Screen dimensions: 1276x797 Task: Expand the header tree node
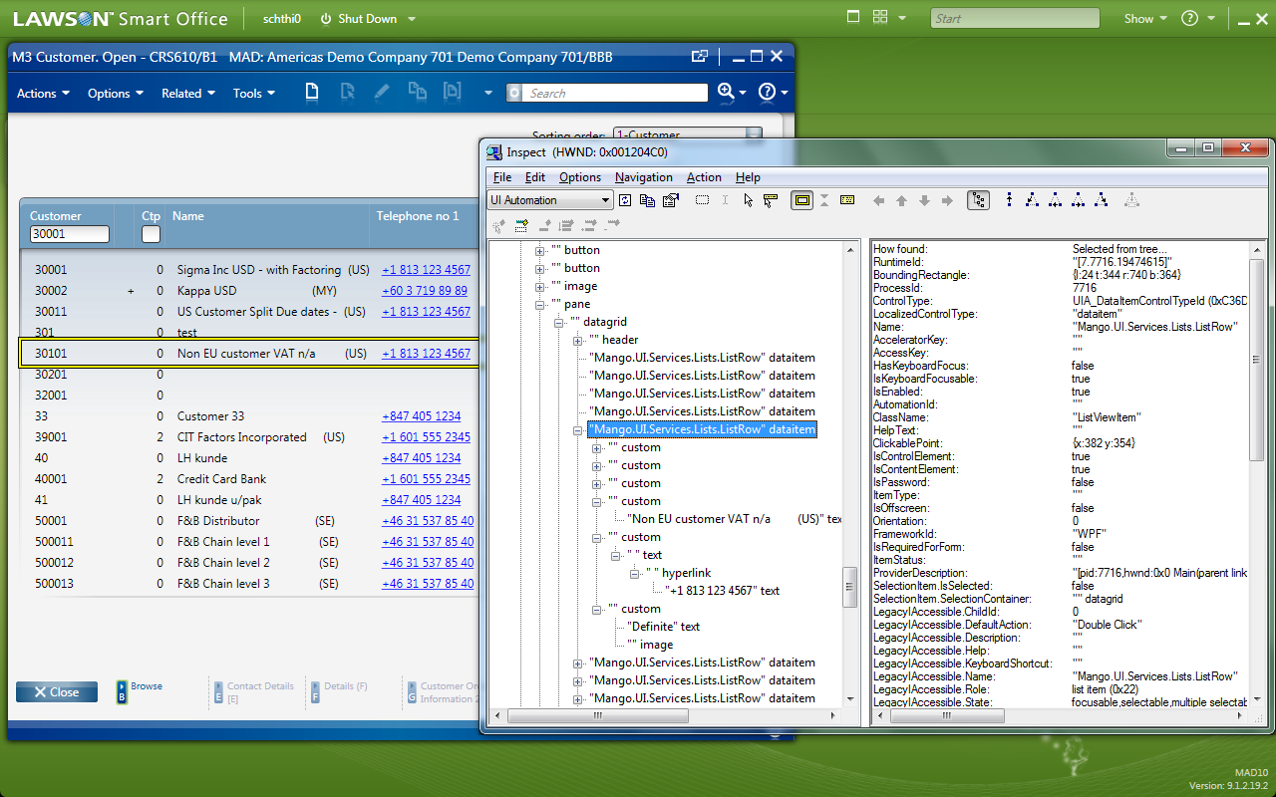(x=579, y=340)
